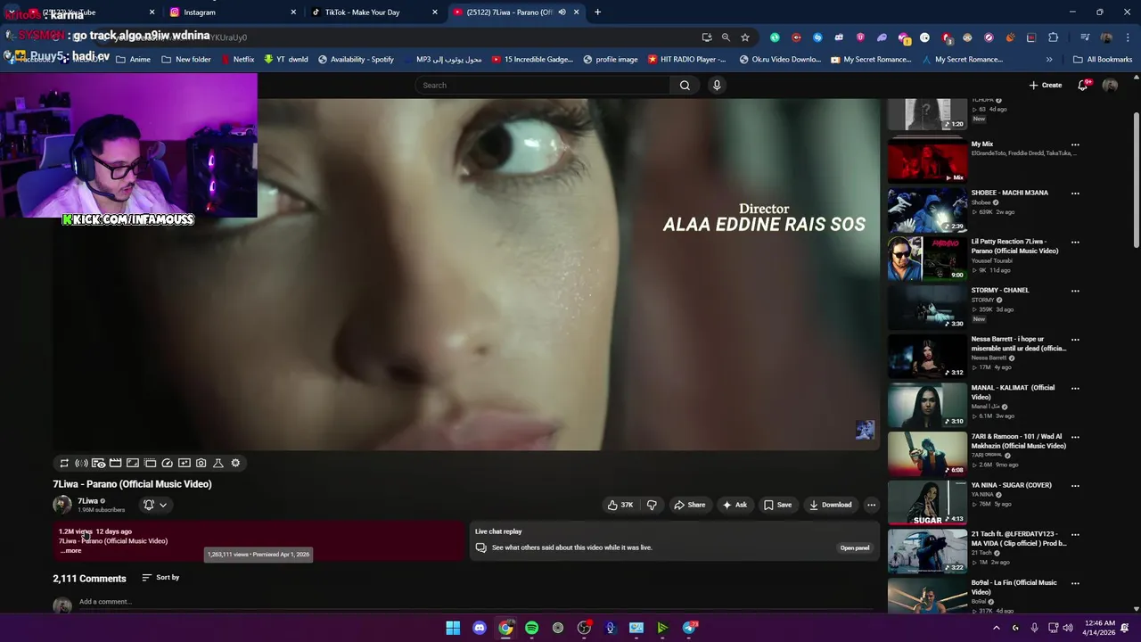The height and width of the screenshot is (642, 1141).
Task: Save the video to a playlist
Action: click(777, 505)
